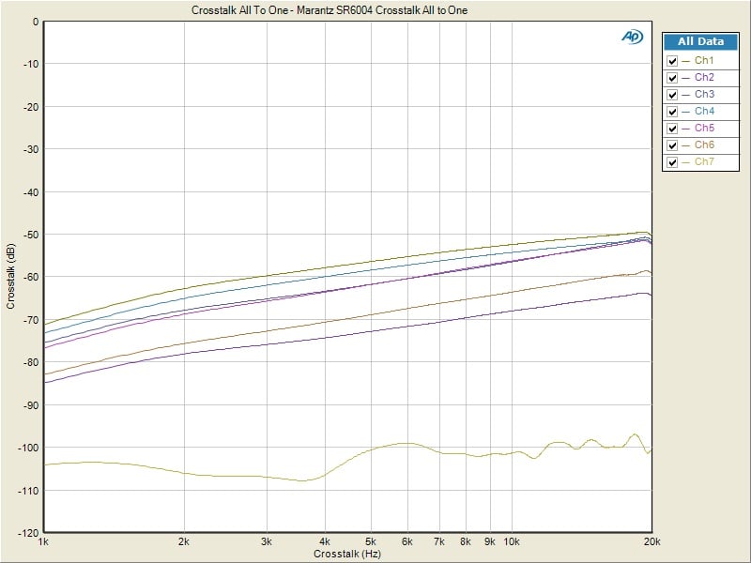The image size is (751, 563).
Task: Click the 0 tick on the dB axis
Action: [x=36, y=21]
